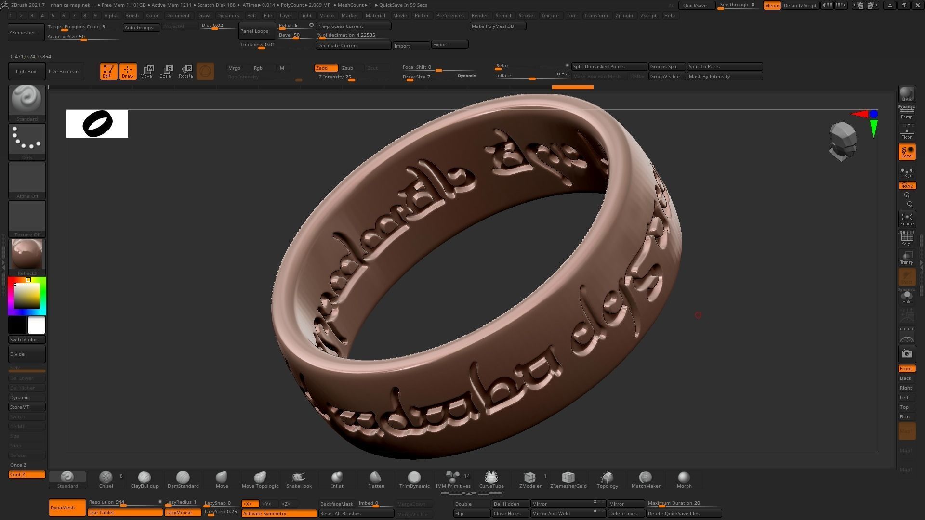Select the Morph brush

coord(684,480)
